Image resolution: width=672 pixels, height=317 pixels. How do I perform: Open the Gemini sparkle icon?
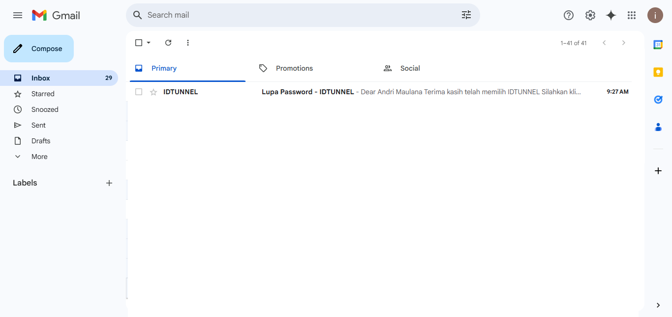tap(611, 15)
